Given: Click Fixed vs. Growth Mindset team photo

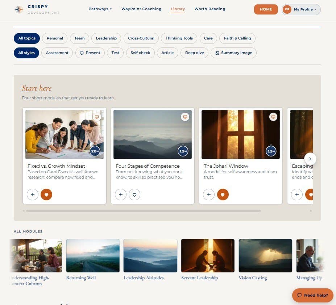Looking at the screenshot, I should [x=64, y=134].
